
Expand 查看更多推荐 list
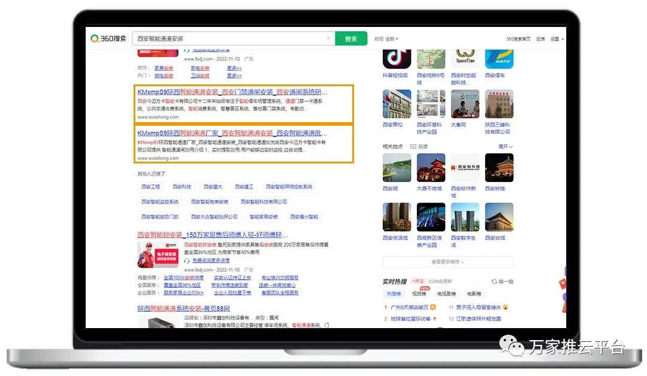click(x=448, y=262)
